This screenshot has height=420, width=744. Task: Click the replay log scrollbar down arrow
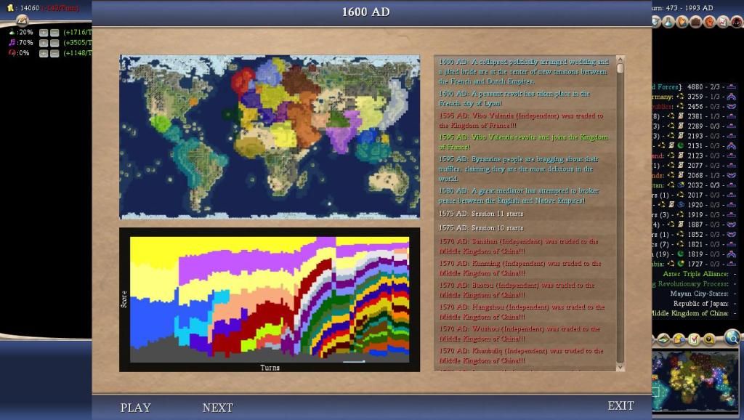(620, 368)
